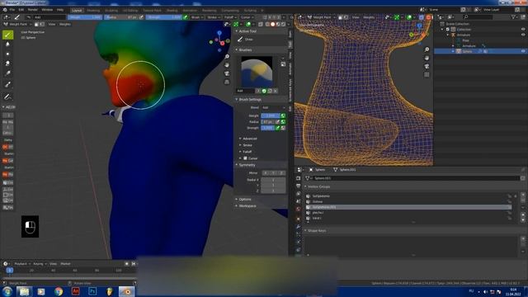Open the Render menu
Screen dimensions: 528x297
click(x=33, y=10)
